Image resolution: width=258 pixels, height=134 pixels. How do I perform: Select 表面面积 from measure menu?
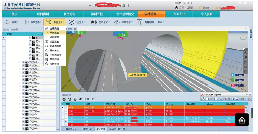click(55, 59)
